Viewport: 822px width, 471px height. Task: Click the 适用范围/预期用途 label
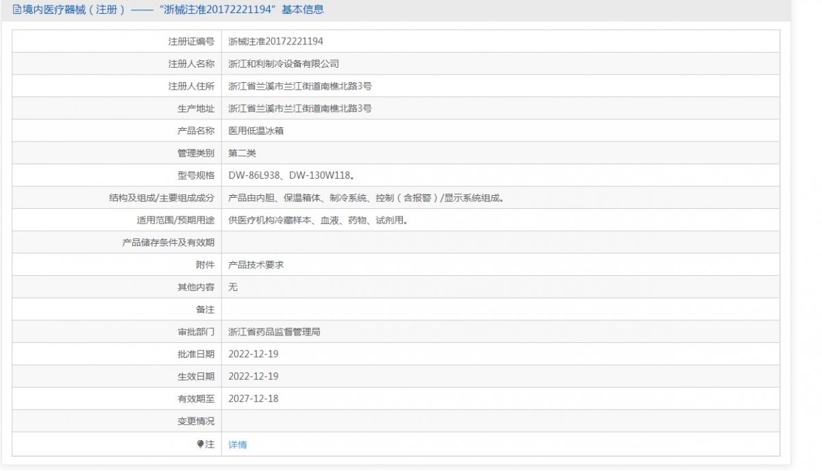175,220
